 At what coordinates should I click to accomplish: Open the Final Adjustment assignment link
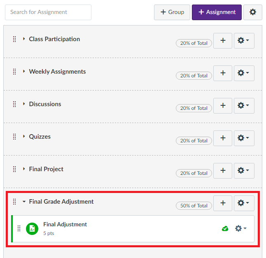click(x=65, y=224)
